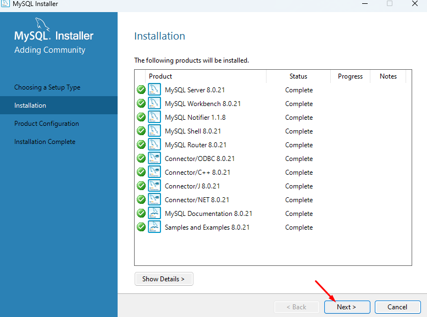Select the Connector/C++ 8.0.21 row text
This screenshot has width=427, height=317.
coord(197,173)
